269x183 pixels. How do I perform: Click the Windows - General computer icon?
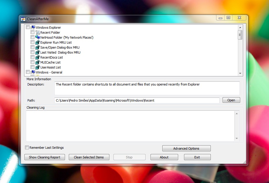tap(33, 72)
